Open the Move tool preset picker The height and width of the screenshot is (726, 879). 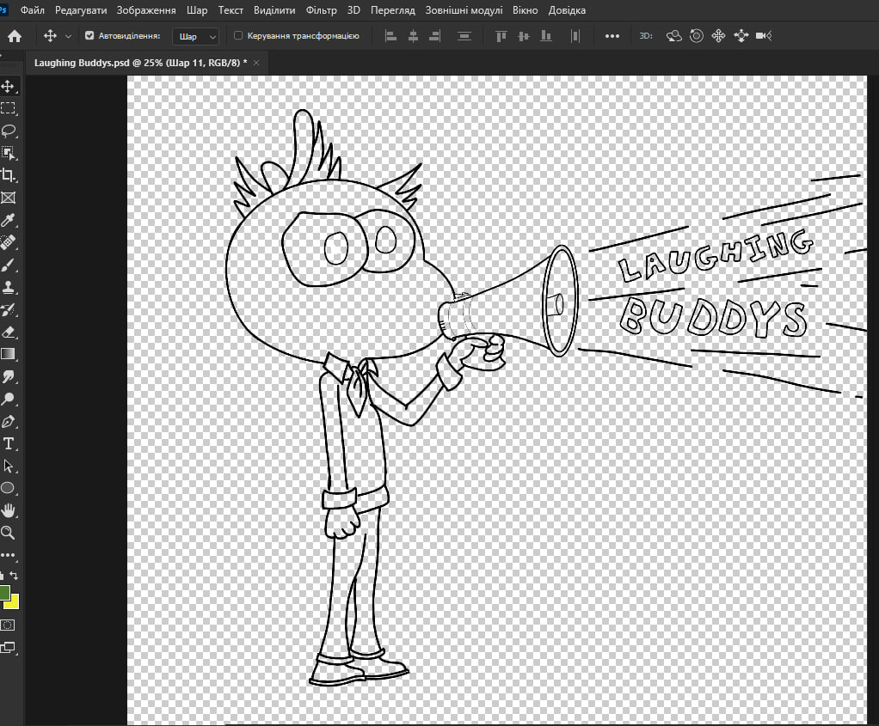pos(69,36)
